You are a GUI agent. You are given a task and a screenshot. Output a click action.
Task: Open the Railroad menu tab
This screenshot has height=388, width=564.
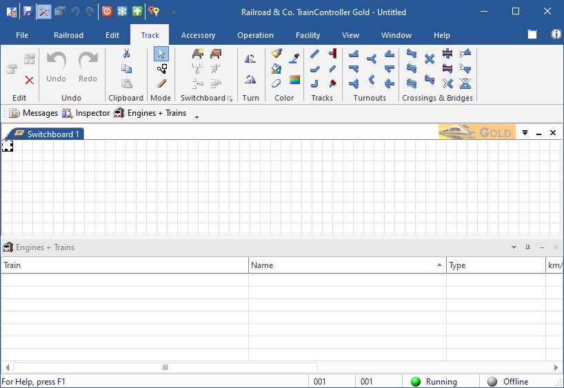point(68,35)
